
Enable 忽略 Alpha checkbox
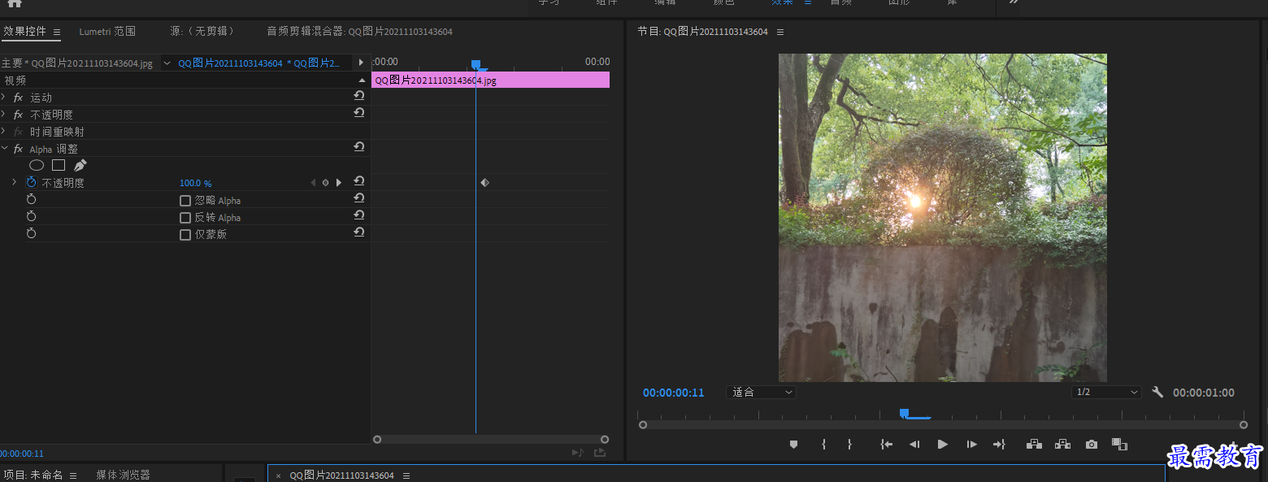pyautogui.click(x=185, y=201)
